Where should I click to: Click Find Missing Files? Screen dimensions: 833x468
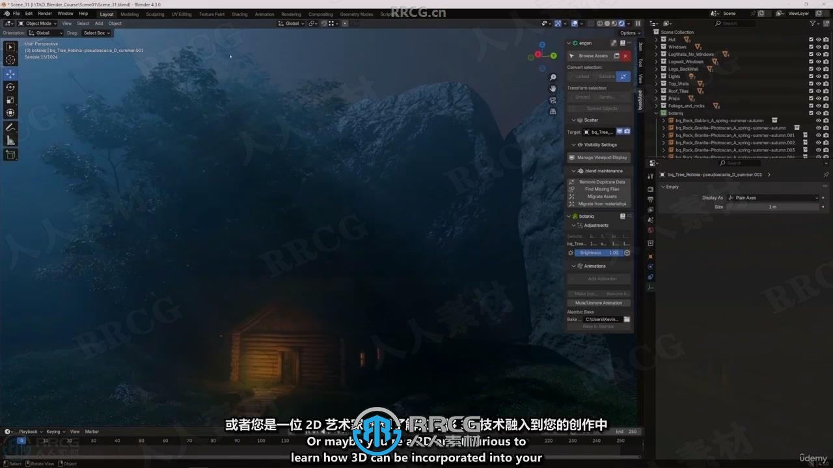[x=599, y=189]
